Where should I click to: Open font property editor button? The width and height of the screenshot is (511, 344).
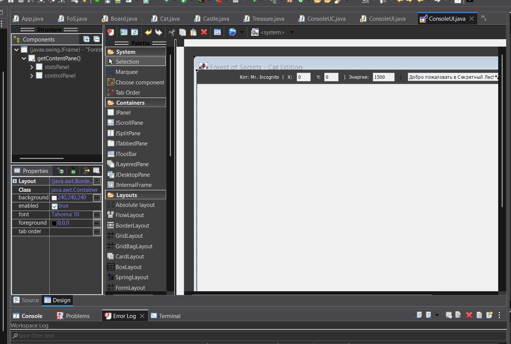[97, 215]
